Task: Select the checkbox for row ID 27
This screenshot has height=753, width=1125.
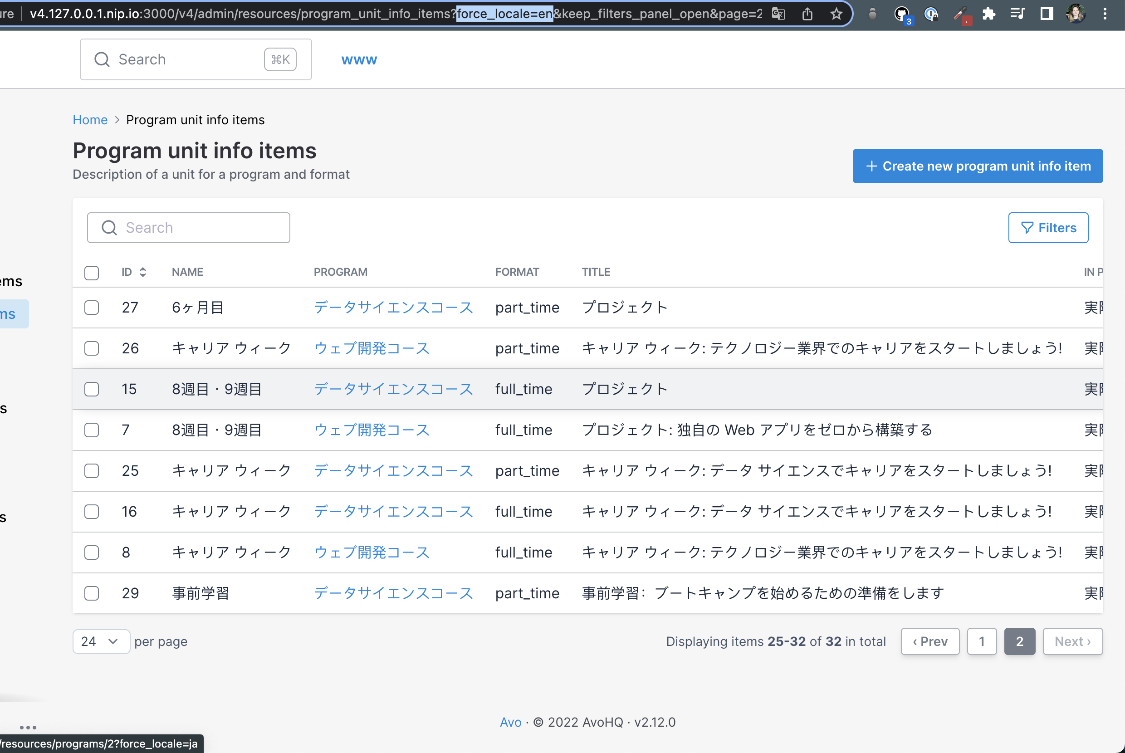Action: pyautogui.click(x=92, y=308)
